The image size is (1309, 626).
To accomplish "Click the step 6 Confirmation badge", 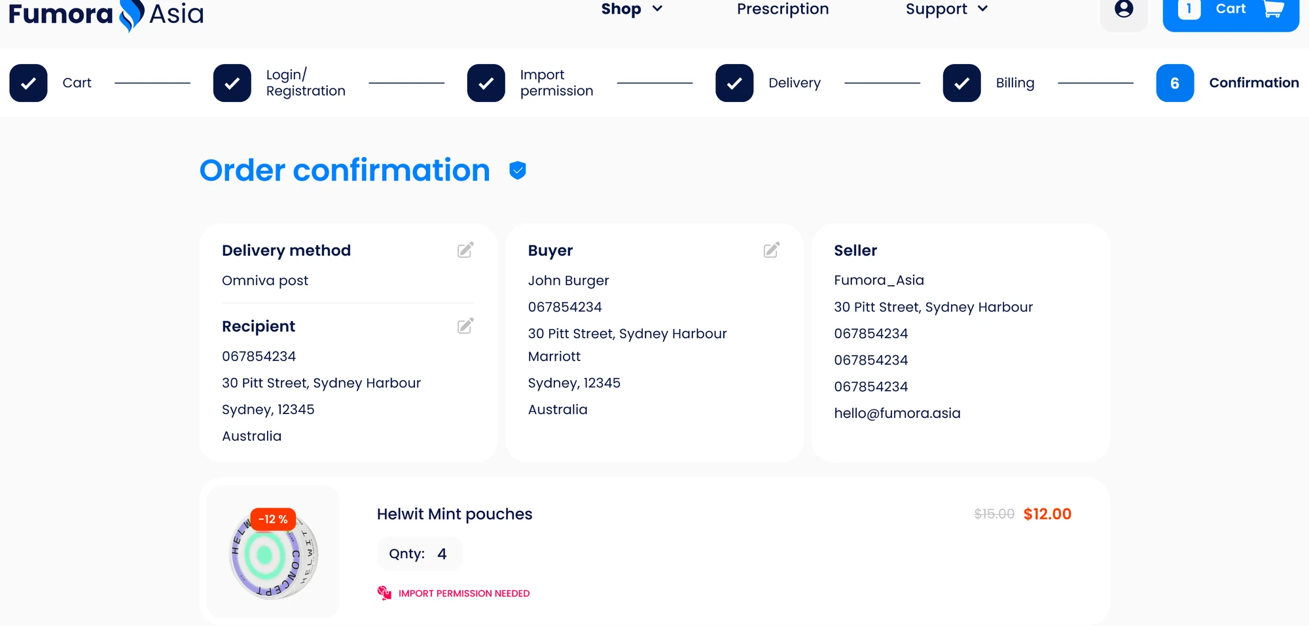I will [1175, 83].
